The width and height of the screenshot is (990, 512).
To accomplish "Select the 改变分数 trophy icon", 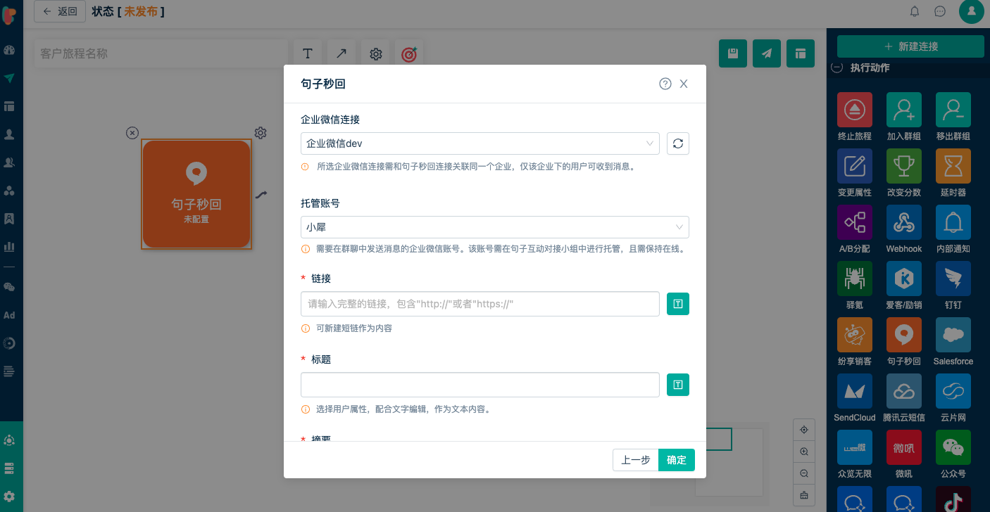I will coord(904,166).
